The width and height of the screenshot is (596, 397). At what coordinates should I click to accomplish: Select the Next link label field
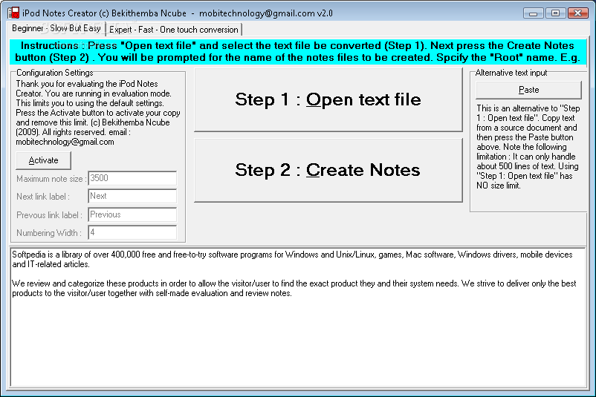[132, 196]
